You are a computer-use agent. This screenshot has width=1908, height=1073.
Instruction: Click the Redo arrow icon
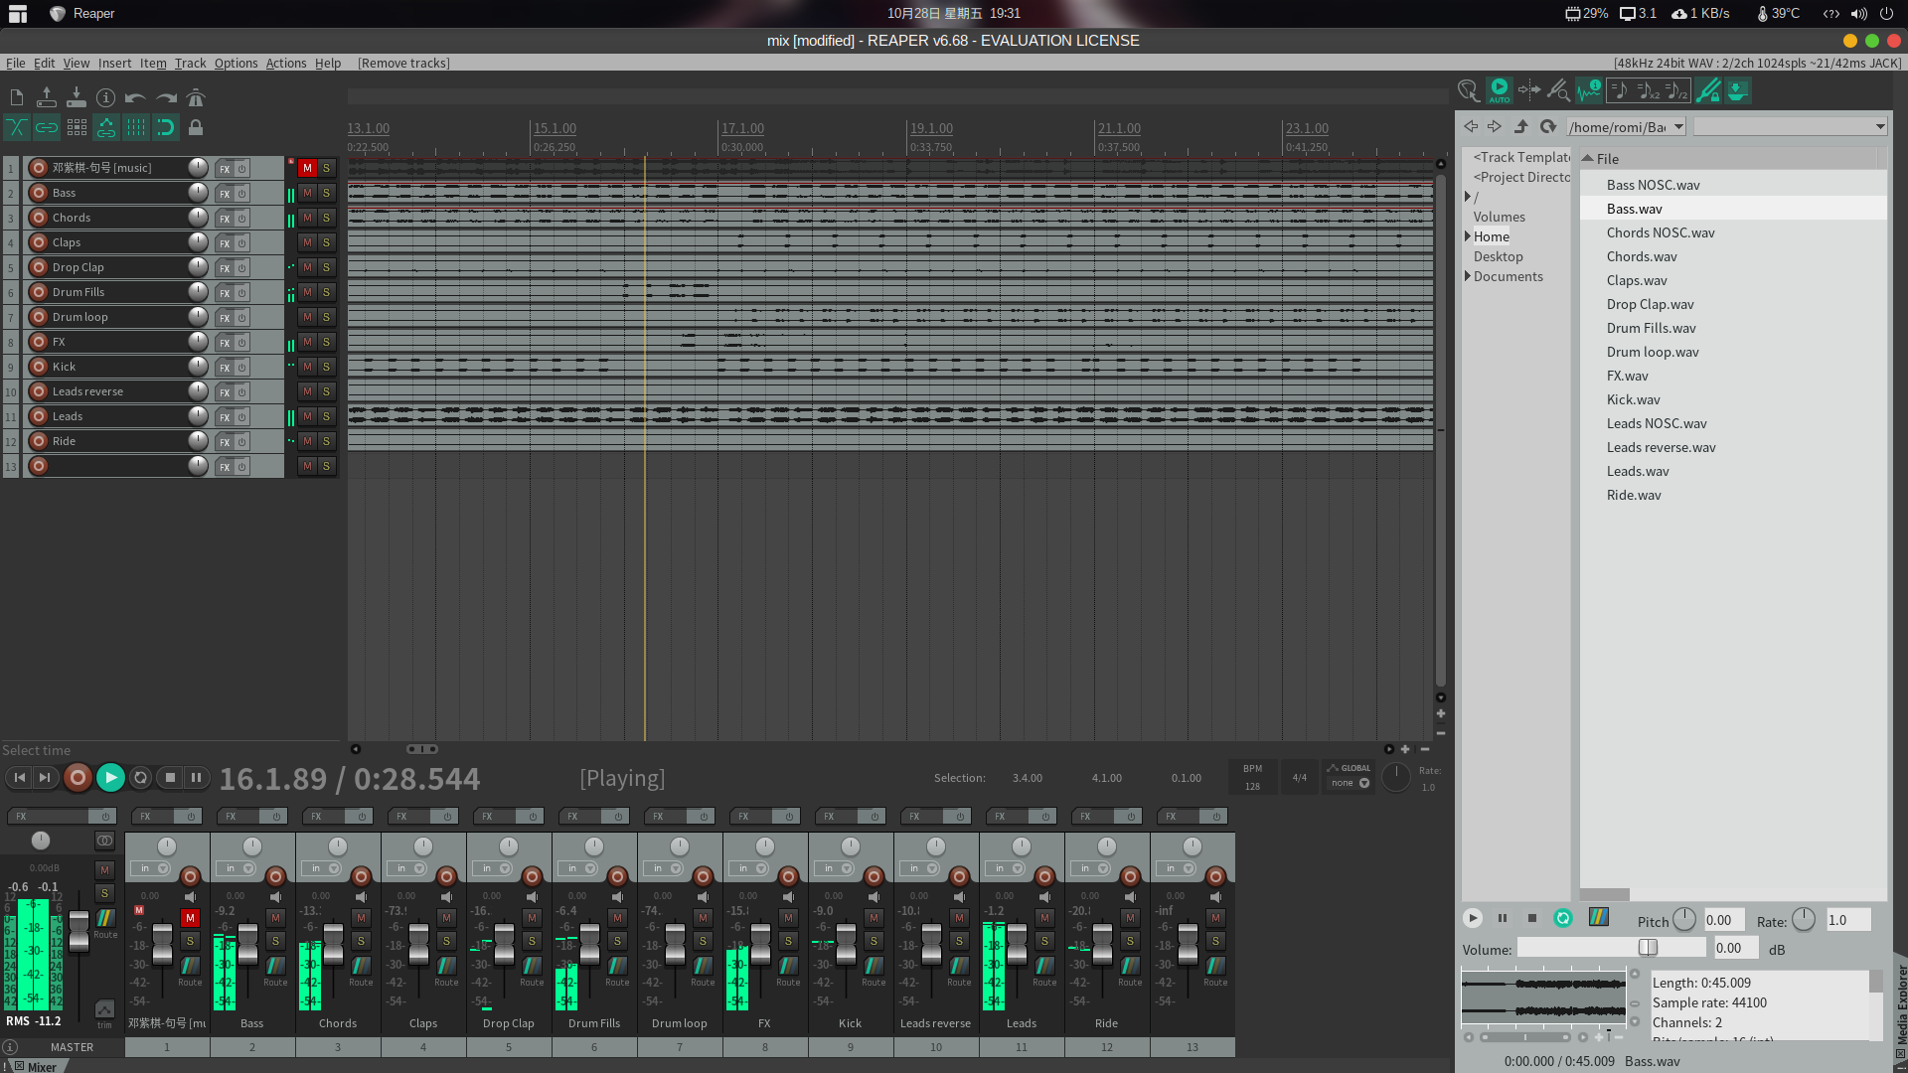tap(166, 97)
